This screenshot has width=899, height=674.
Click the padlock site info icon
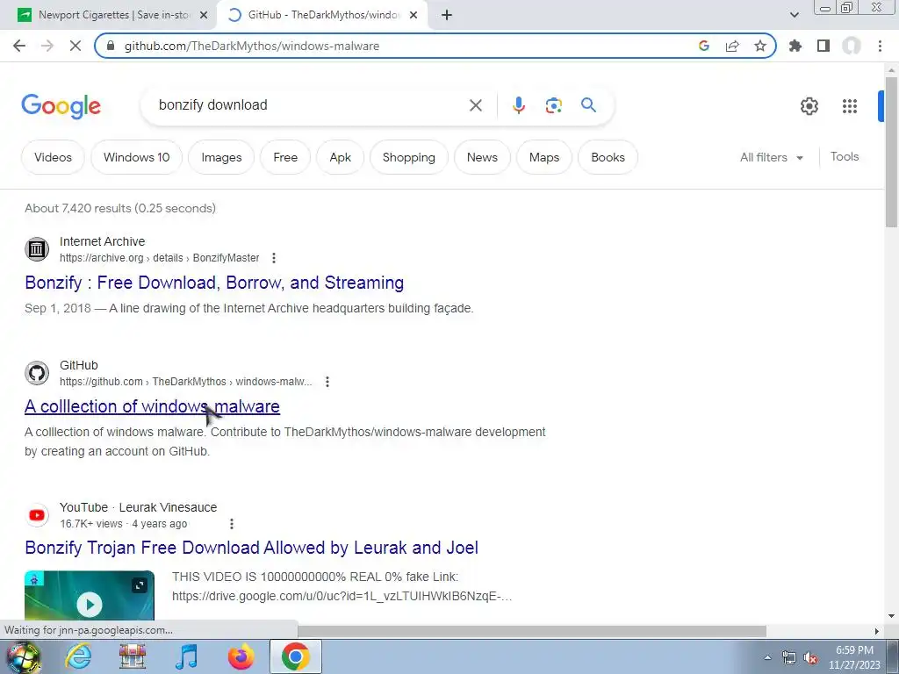pos(111,46)
